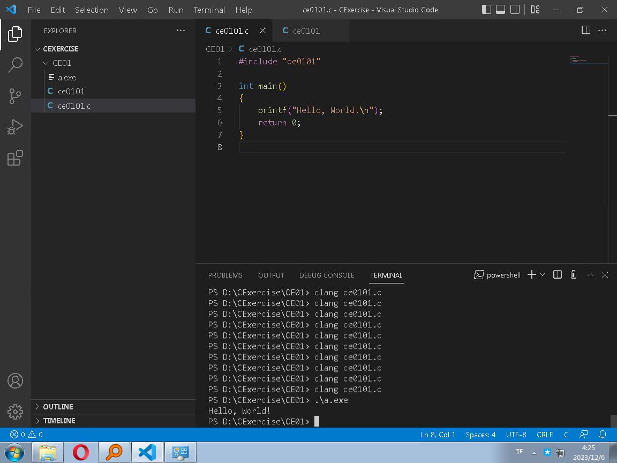Open the Source Control view
Screen dimensions: 617x463
[15, 96]
